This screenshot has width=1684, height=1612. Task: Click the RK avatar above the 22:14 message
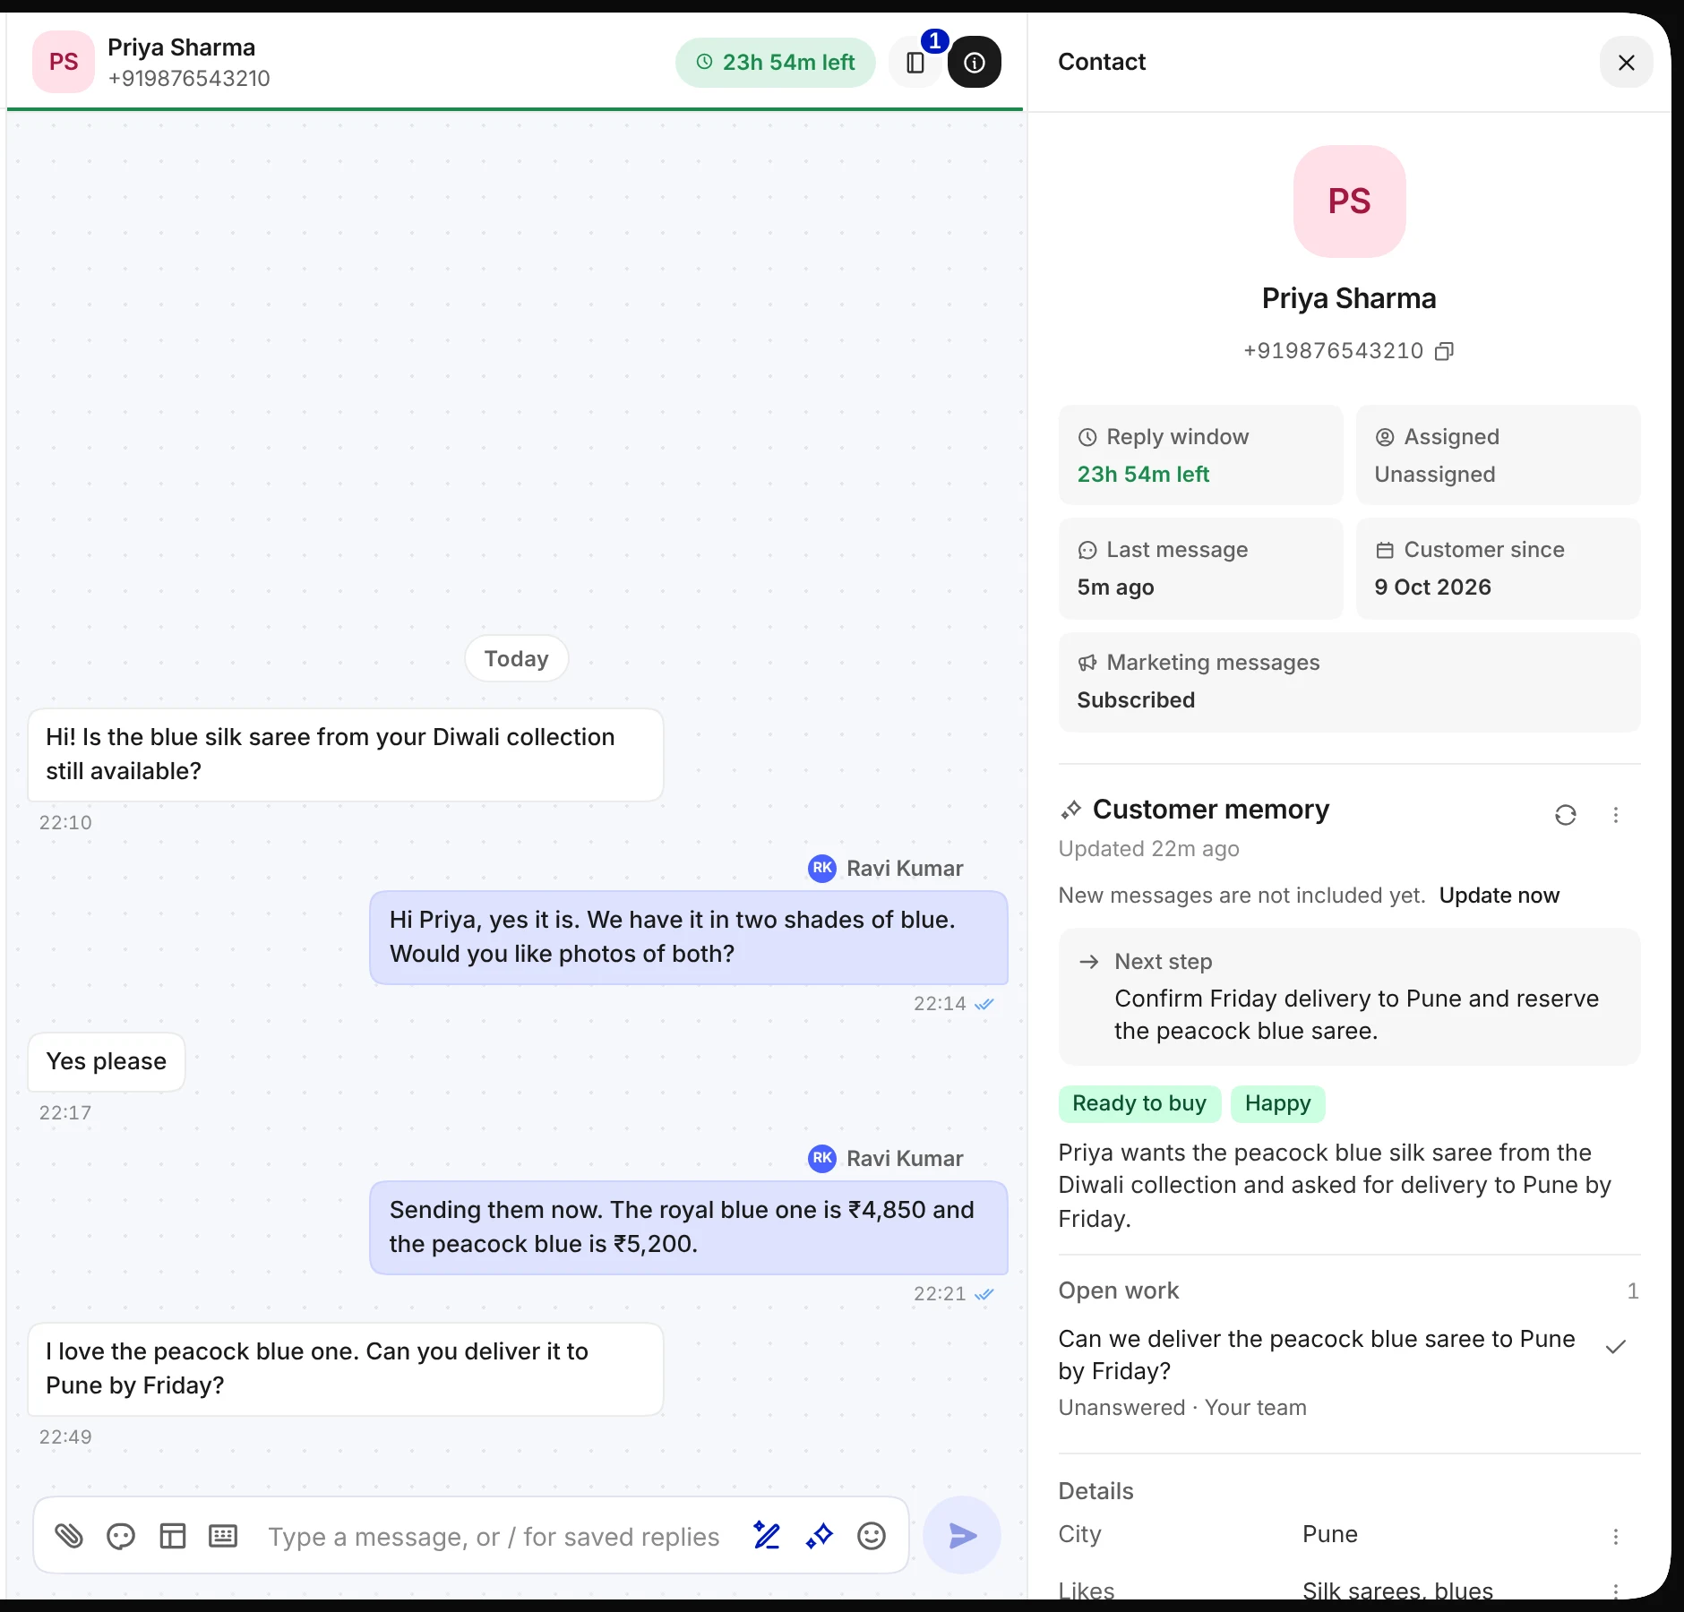tap(821, 868)
